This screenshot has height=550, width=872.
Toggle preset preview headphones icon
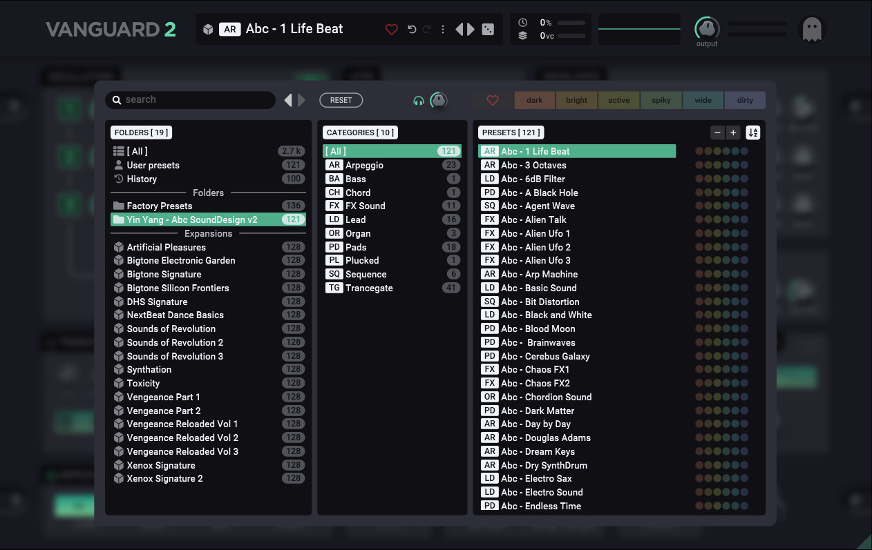click(418, 101)
